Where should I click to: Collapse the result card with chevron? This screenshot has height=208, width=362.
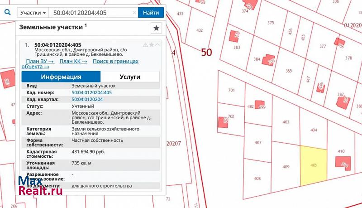click(x=157, y=45)
